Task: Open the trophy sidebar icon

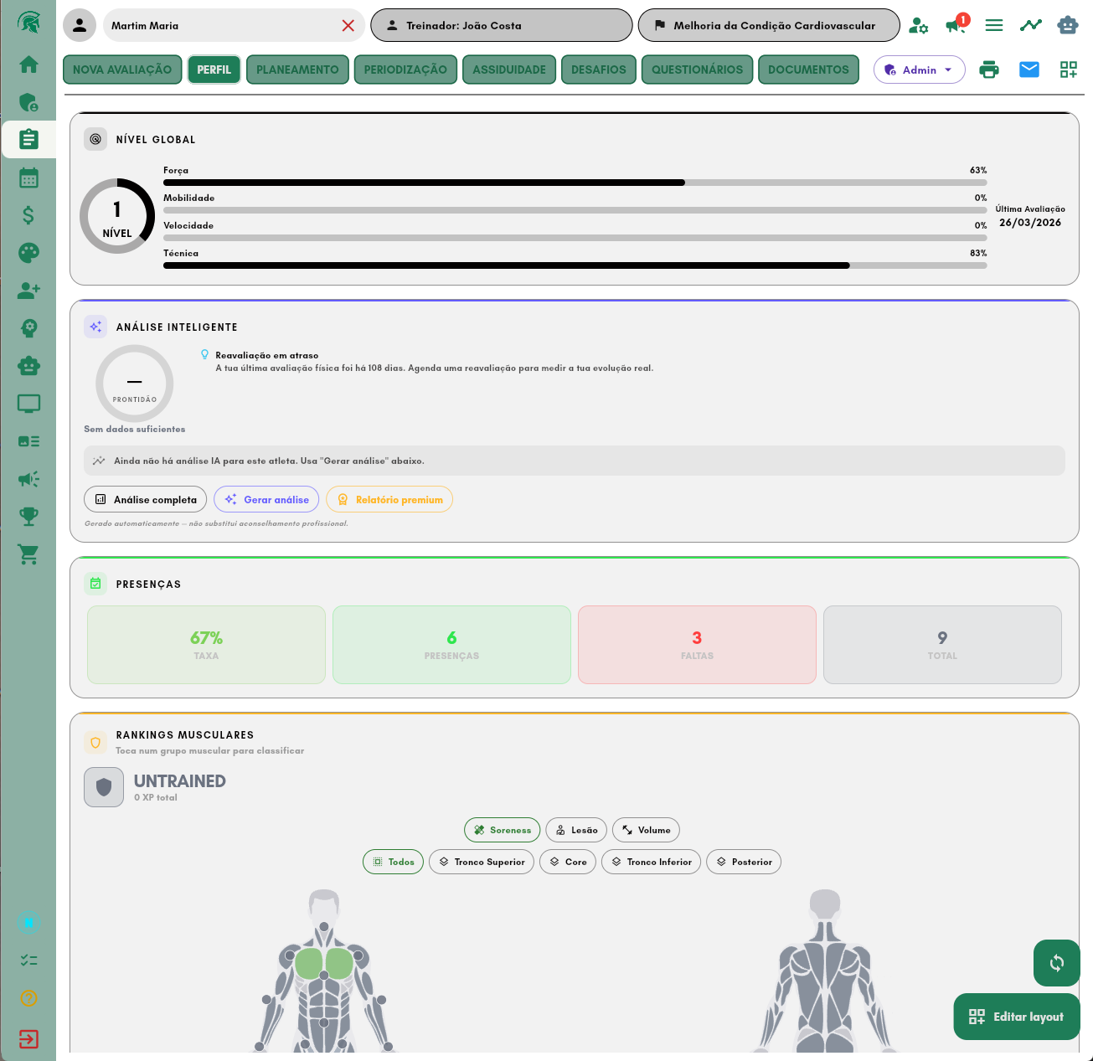Action: 28,517
